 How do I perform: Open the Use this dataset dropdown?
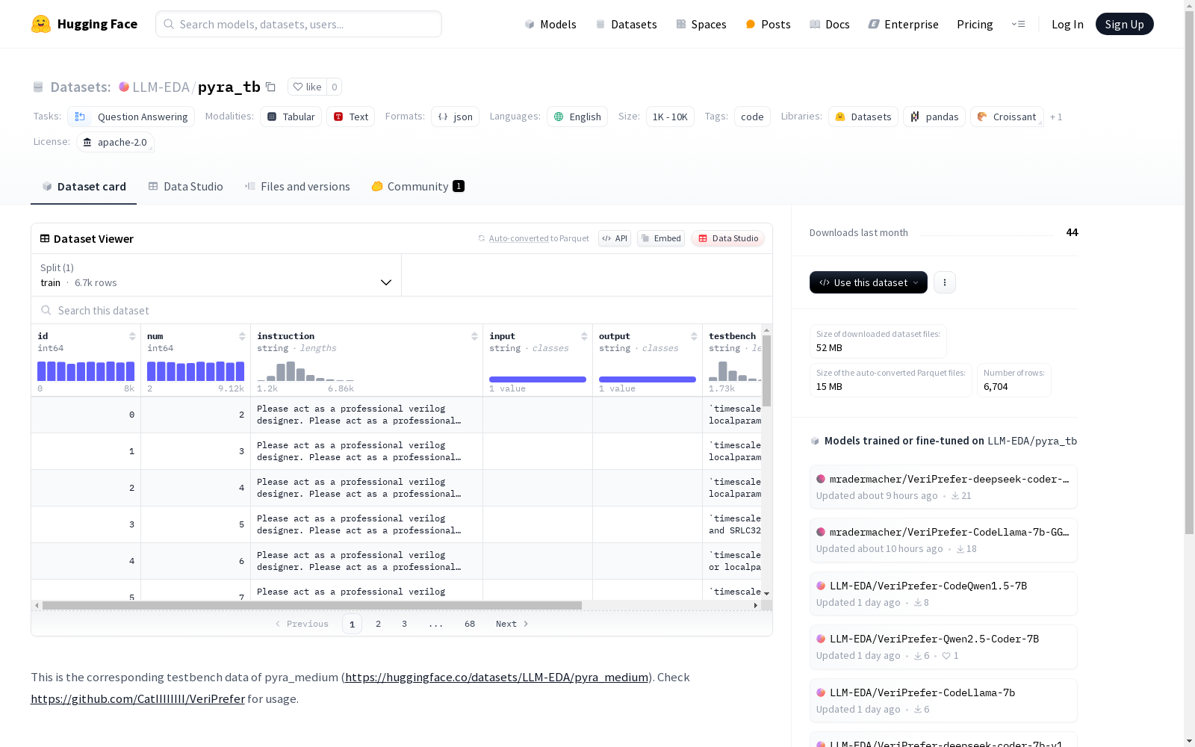tap(869, 282)
